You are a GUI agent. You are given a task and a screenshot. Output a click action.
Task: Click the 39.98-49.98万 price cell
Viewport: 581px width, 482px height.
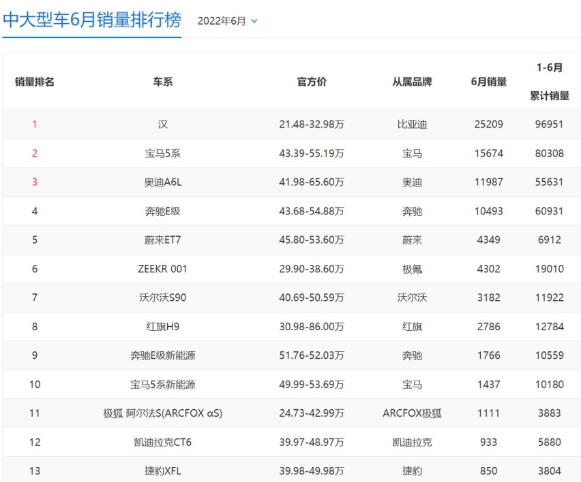click(x=312, y=471)
